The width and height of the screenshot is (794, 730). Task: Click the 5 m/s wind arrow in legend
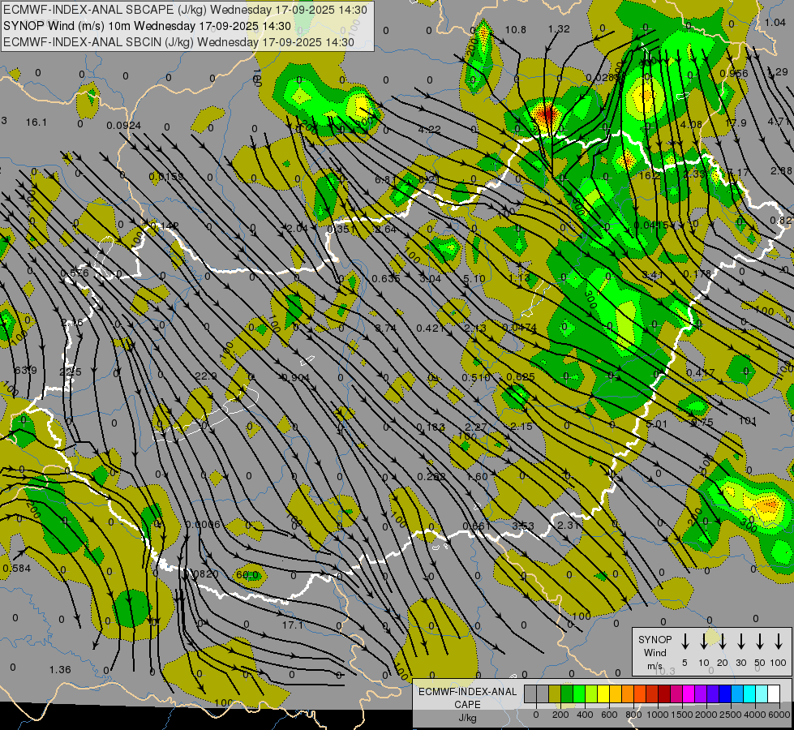685,642
